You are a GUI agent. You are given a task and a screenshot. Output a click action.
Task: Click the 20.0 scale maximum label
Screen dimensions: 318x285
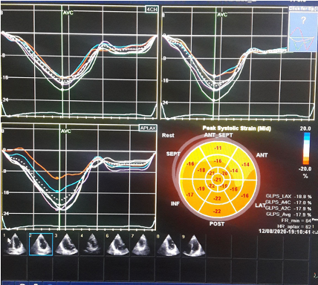tap(305, 128)
